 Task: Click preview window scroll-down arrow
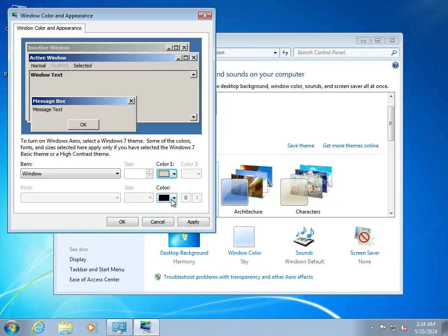click(194, 117)
